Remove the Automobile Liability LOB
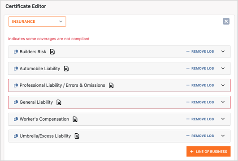Screen dimensions: 238x161 coord(200,68)
